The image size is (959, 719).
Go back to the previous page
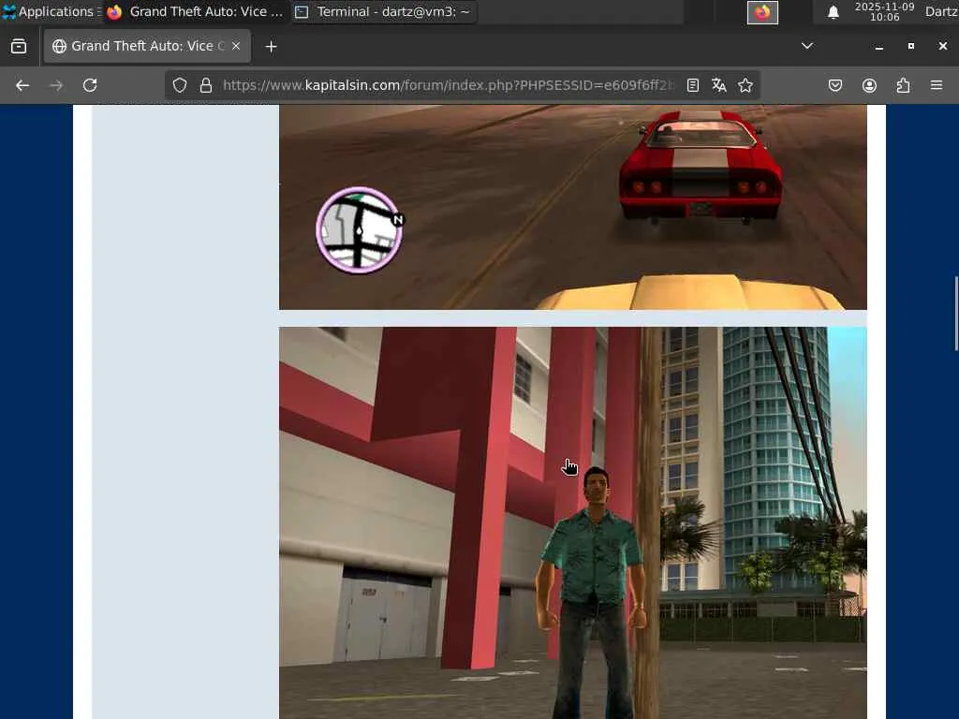[22, 85]
